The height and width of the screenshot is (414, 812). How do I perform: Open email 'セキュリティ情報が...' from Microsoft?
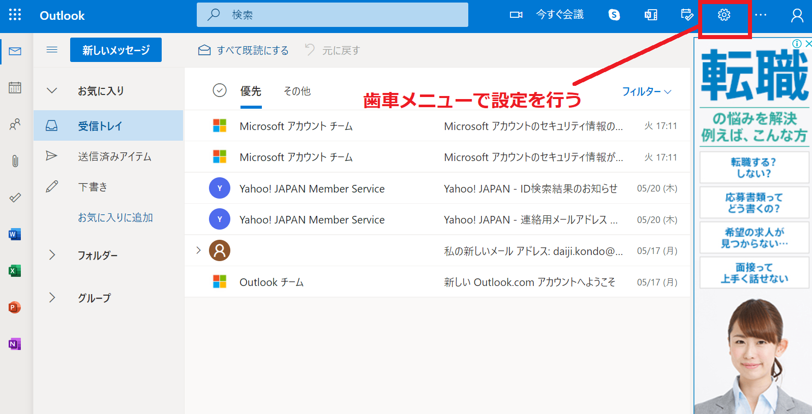(x=437, y=157)
